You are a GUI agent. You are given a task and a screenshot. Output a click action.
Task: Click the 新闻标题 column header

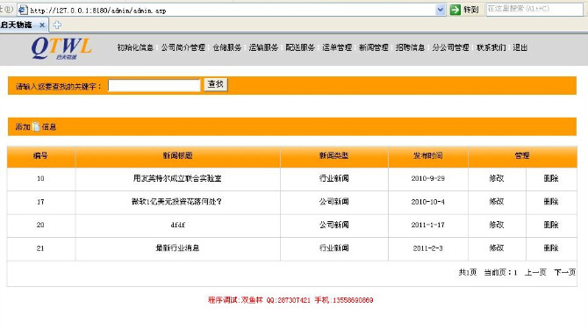pyautogui.click(x=178, y=155)
